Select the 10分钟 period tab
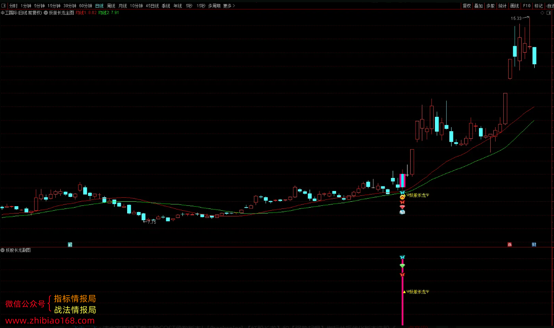Screen dimensions: 554x328 pos(136,6)
